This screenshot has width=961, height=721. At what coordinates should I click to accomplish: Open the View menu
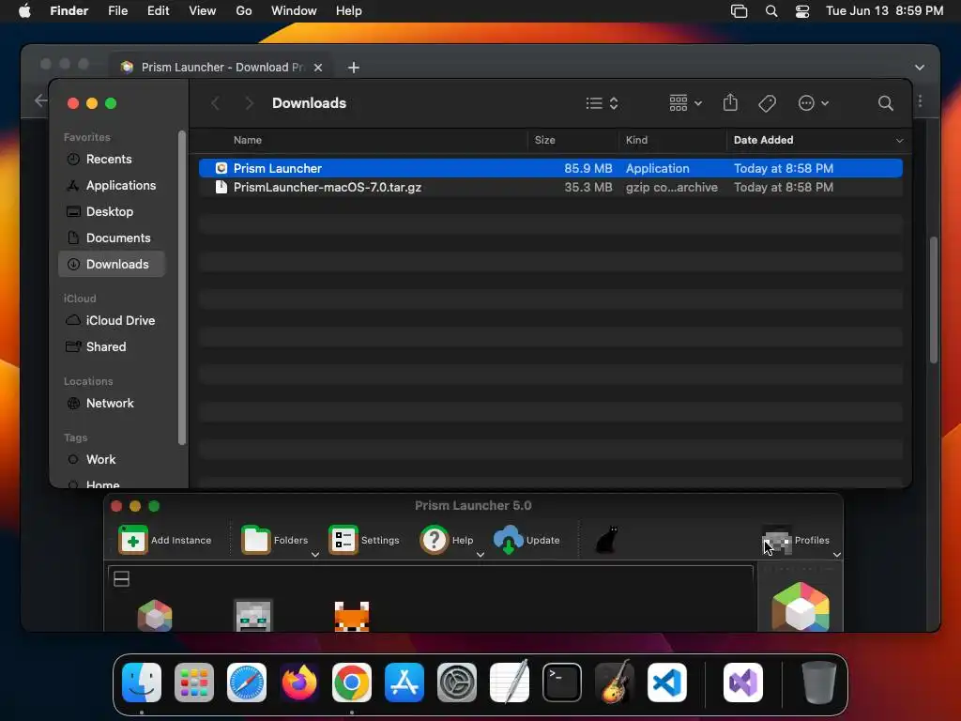click(x=203, y=11)
